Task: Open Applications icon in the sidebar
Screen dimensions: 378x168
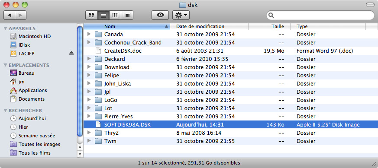Action: pos(13,90)
